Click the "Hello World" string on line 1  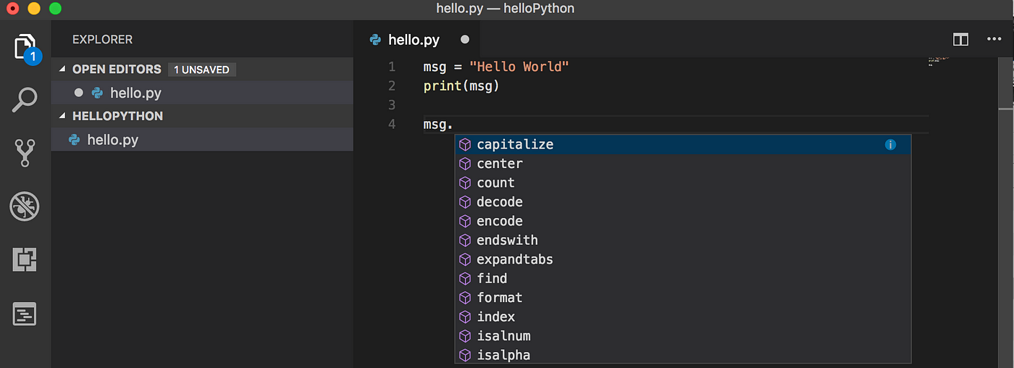click(x=519, y=67)
